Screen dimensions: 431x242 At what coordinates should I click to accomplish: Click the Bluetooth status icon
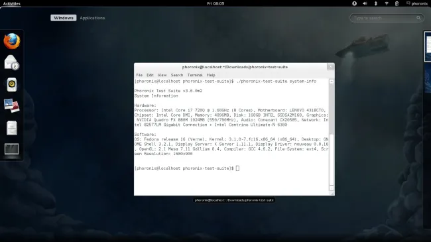(376, 3)
